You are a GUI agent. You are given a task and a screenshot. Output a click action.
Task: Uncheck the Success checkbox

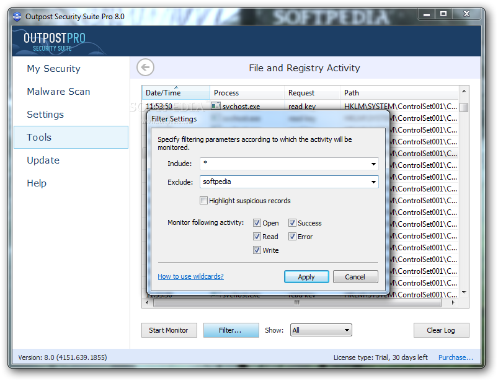click(x=292, y=222)
